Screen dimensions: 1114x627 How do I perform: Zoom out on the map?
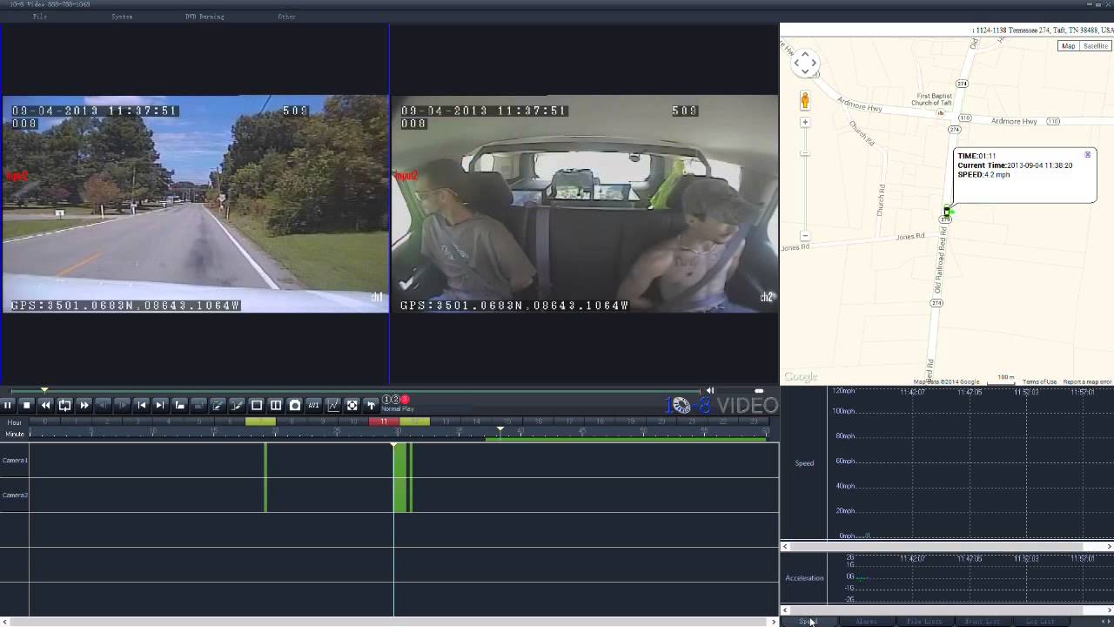(805, 236)
